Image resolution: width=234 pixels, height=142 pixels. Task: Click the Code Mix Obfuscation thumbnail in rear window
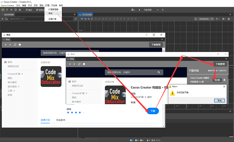[x=51, y=76]
